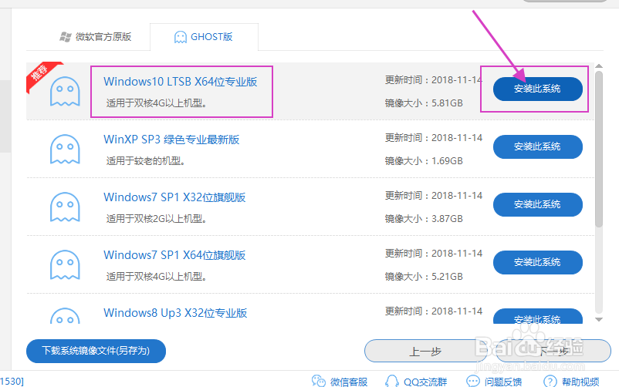This screenshot has height=387, width=619.
Task: Open the Windows7 SP1 X32位旗舰版 title
Action: (174, 197)
